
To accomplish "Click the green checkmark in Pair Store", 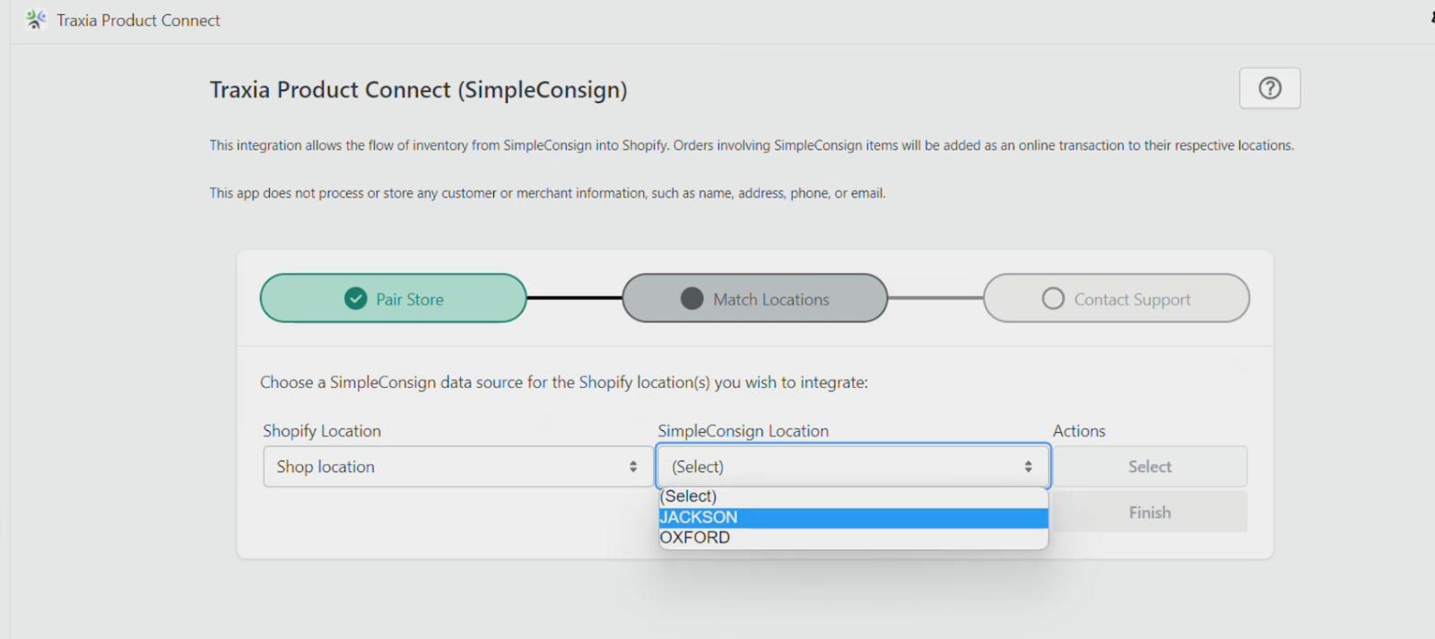I will tap(356, 298).
